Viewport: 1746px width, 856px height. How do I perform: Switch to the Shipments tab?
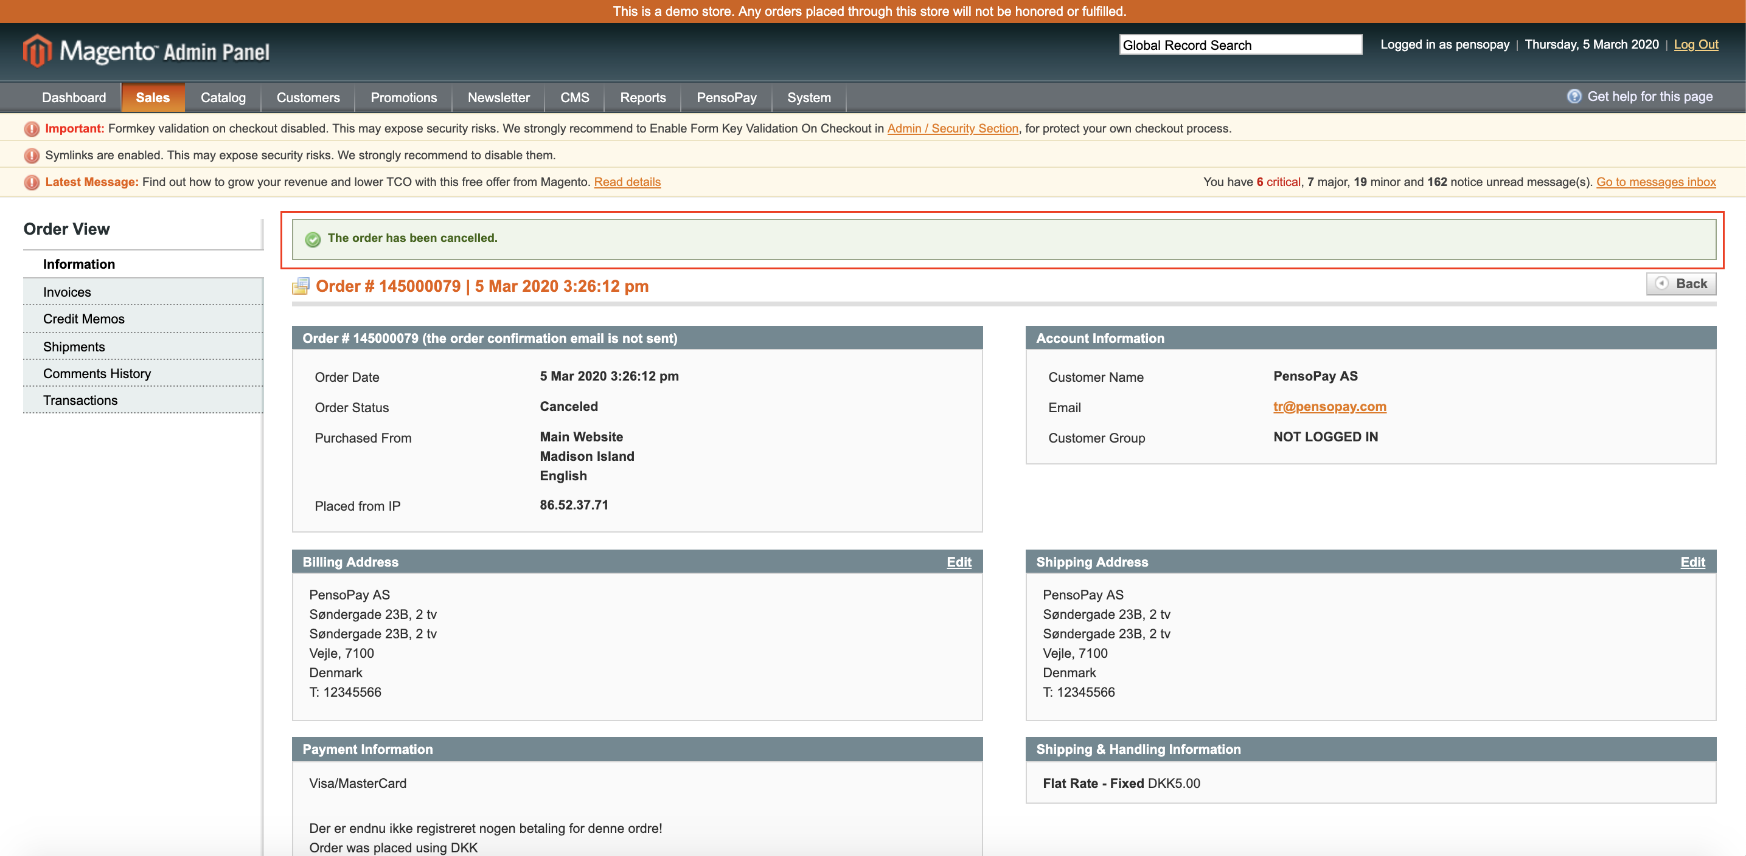tap(143, 347)
